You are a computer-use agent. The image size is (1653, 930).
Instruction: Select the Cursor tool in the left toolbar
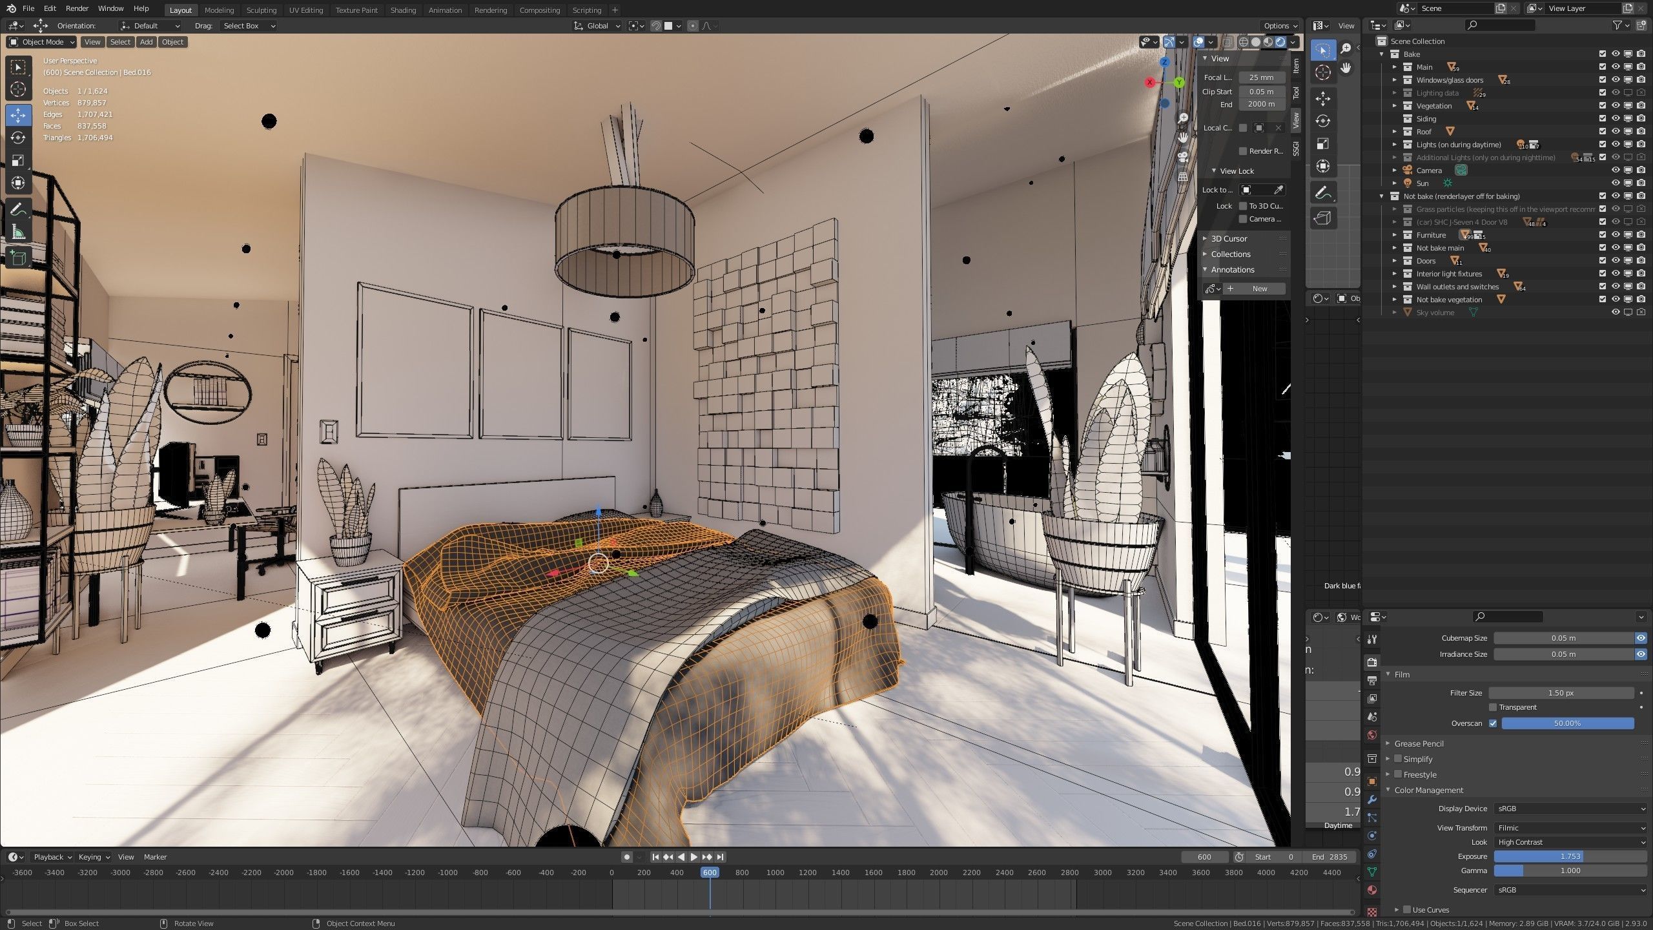click(18, 90)
